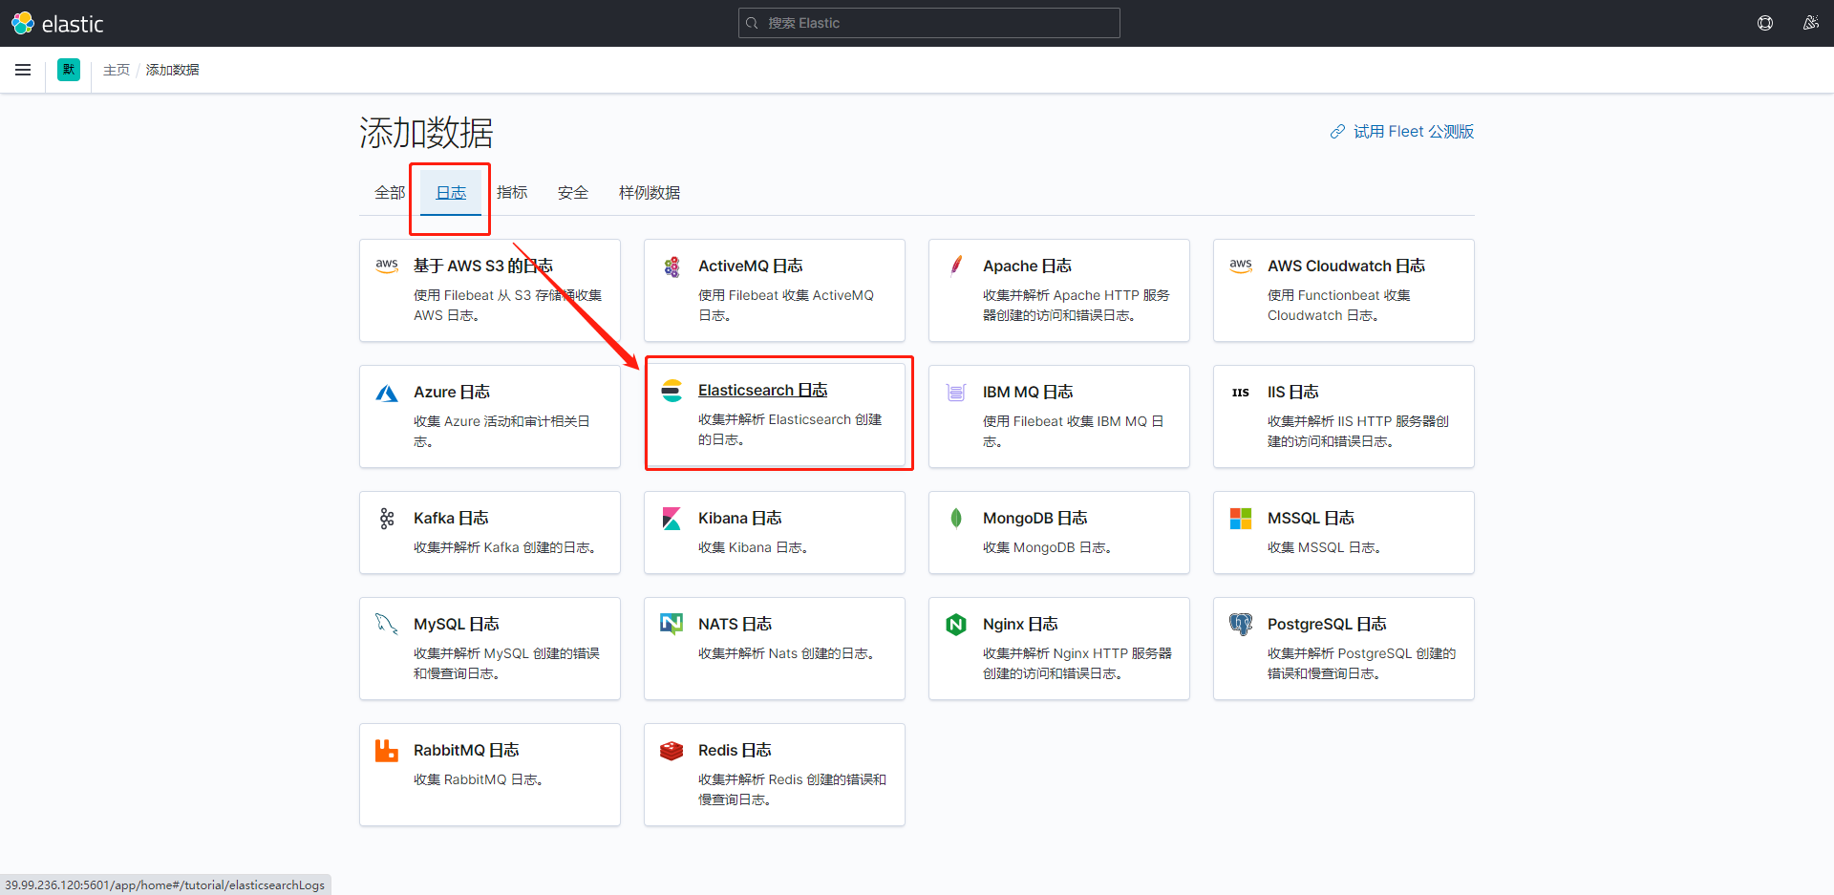Open the hamburger navigation menu

tap(23, 70)
